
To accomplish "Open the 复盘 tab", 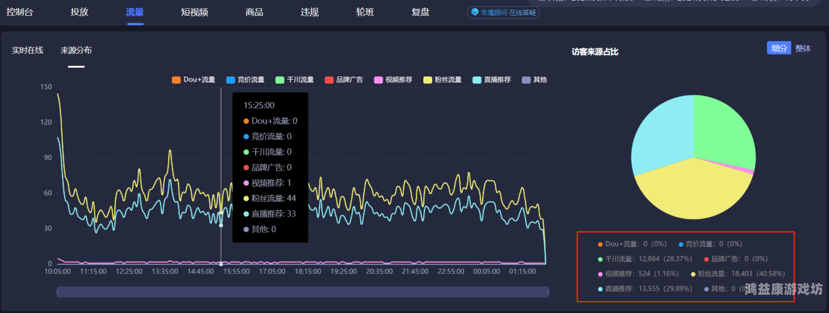I will pyautogui.click(x=420, y=12).
